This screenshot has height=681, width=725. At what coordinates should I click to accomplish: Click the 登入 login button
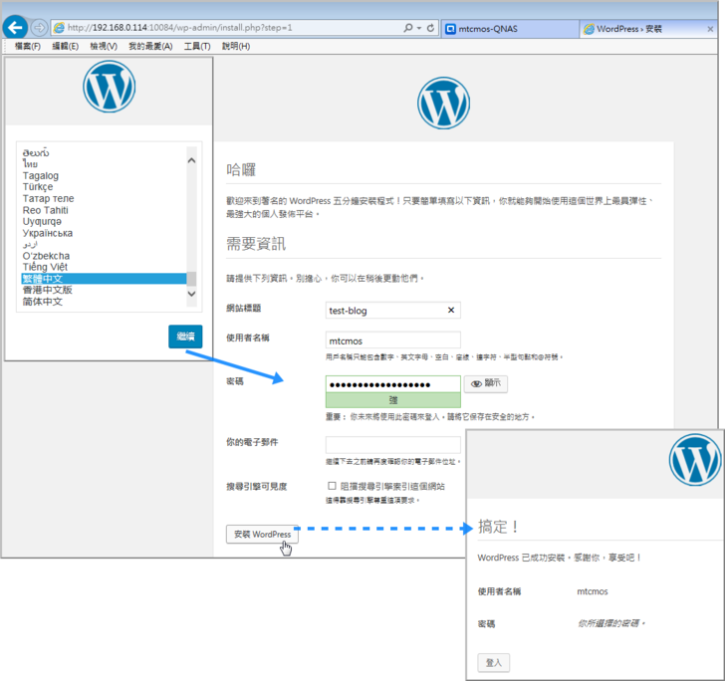coord(494,663)
